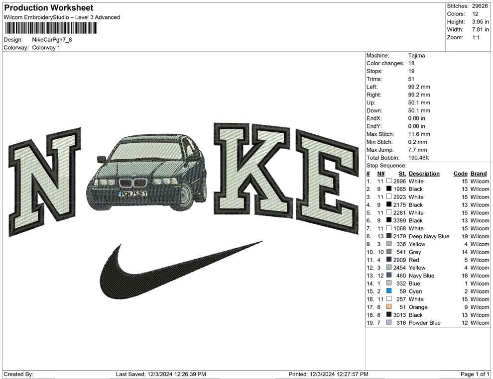
Task: Click the 1068 White stitch count
Action: (399, 228)
